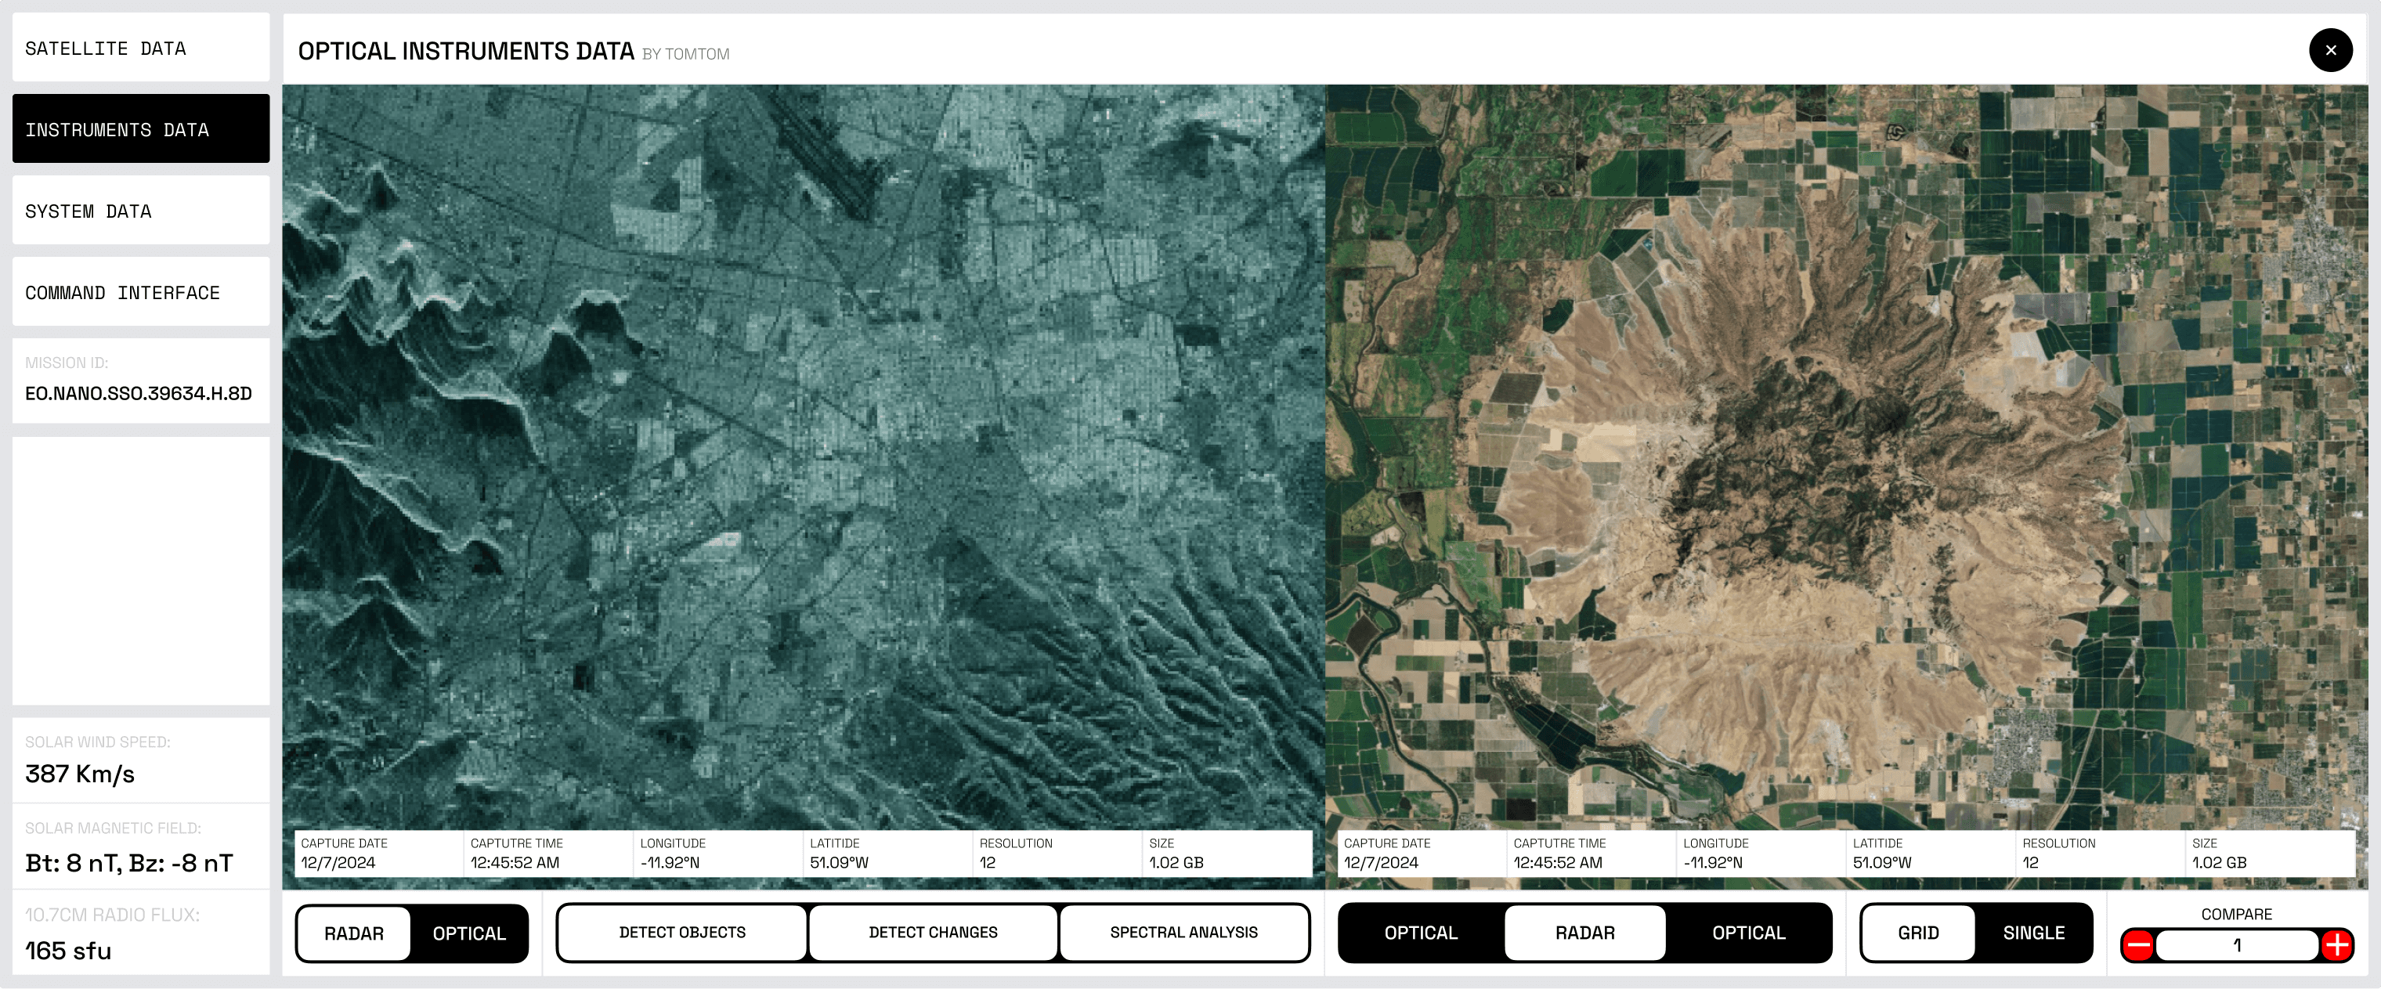This screenshot has width=2381, height=989.
Task: Open Satellite Data in sidebar
Action: (x=140, y=48)
